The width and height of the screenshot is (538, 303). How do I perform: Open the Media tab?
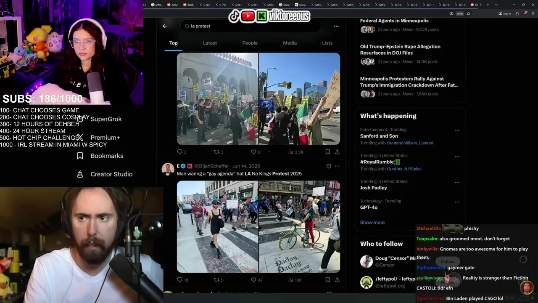pos(290,43)
